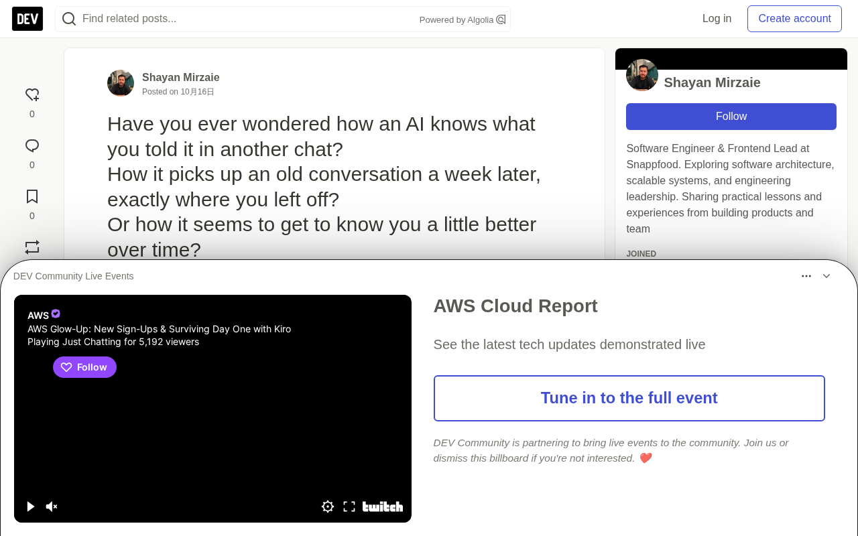858x536 pixels.
Task: Click the stream title AWS Glow-Up text
Action: pyautogui.click(x=160, y=329)
